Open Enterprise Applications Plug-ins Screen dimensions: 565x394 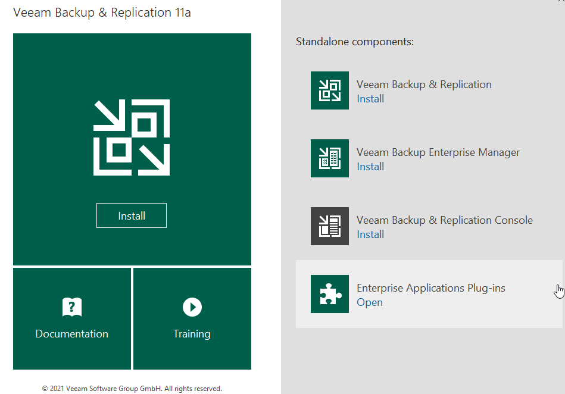point(370,302)
